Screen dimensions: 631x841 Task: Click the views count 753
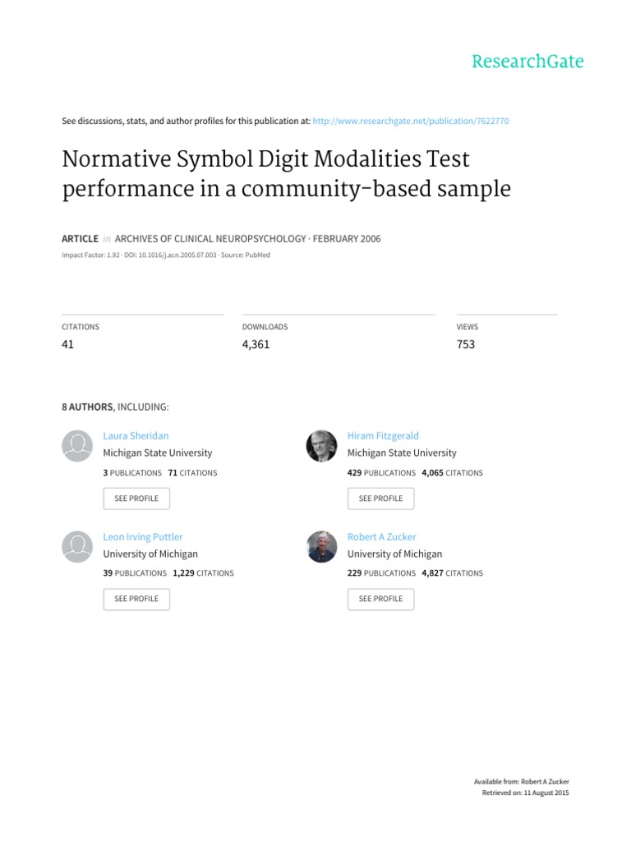466,345
